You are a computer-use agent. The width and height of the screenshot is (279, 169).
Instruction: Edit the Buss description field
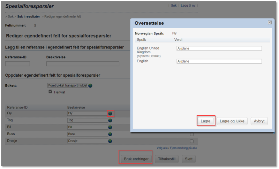[x=88, y=134]
